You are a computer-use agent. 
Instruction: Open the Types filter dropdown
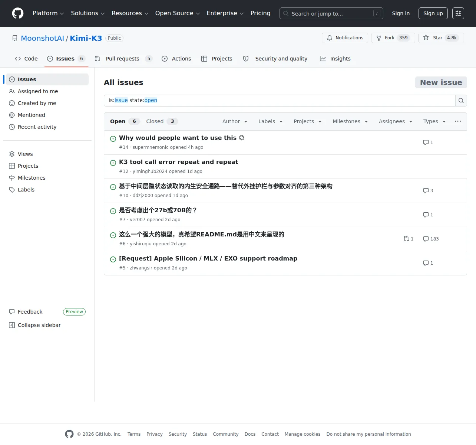click(434, 121)
